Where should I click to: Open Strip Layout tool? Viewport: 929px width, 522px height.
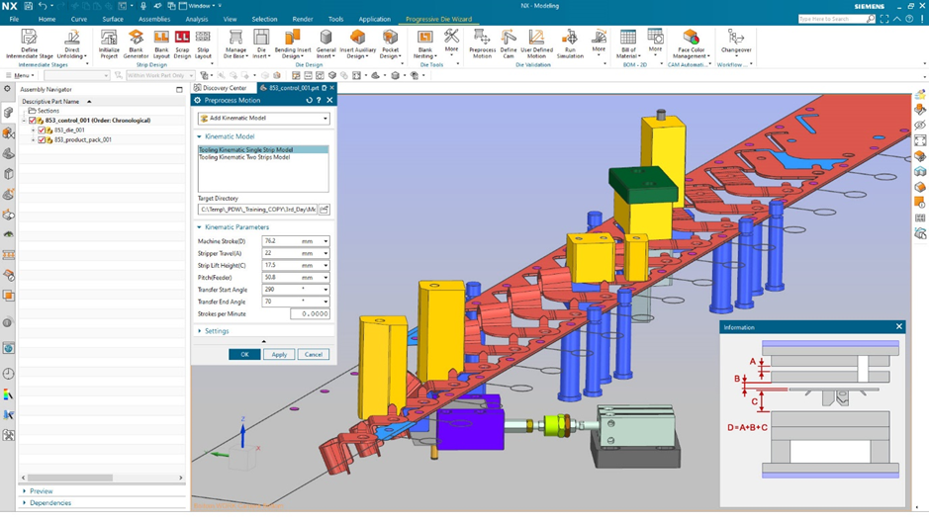[x=203, y=44]
